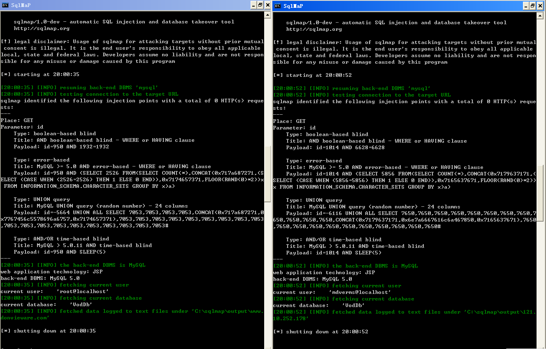546x349 pixels.
Task: Click 'web application technology: JSP' in left window
Action: click(x=51, y=272)
